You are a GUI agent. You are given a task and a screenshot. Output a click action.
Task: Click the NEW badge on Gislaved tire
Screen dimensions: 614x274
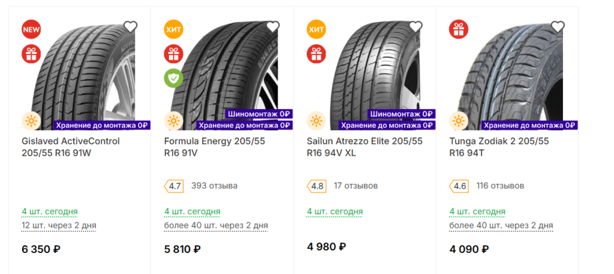[31, 29]
